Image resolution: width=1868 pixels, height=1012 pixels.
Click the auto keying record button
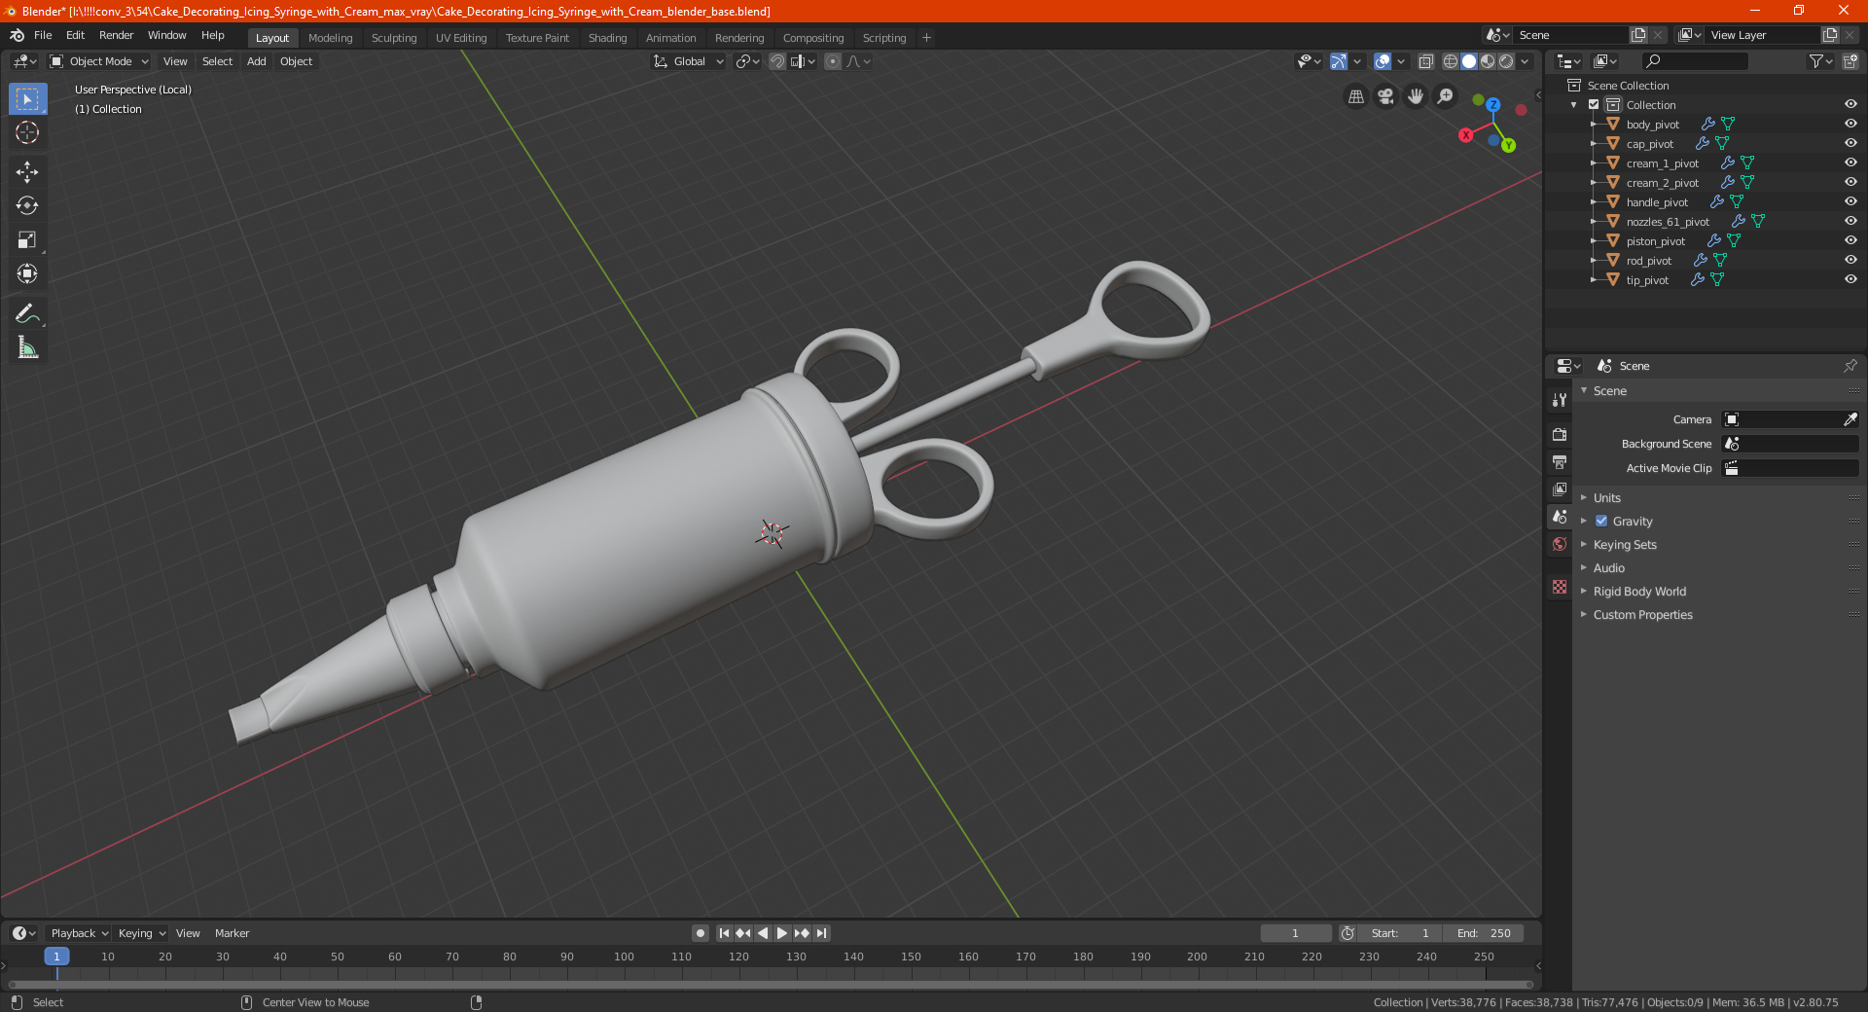point(700,933)
